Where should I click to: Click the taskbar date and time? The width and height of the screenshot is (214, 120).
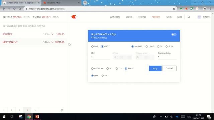(x=199, y=117)
